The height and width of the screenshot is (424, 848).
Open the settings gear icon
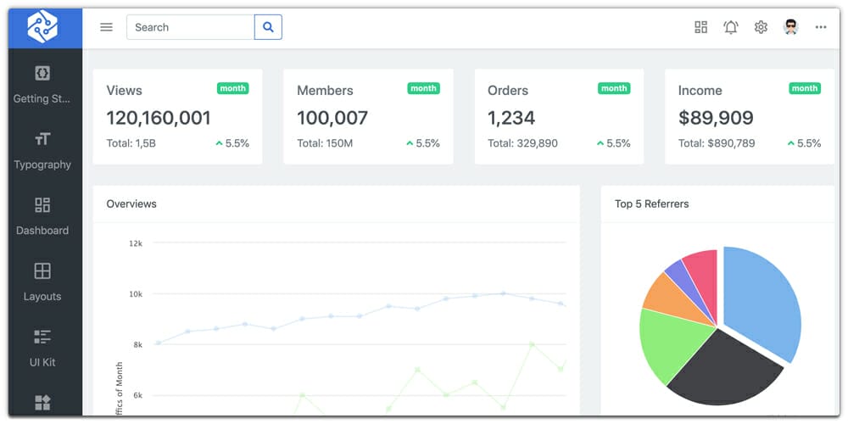[x=761, y=27]
